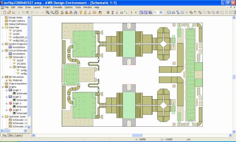Open a project with the folder icon
The width and height of the screenshot is (236, 142).
9,13
